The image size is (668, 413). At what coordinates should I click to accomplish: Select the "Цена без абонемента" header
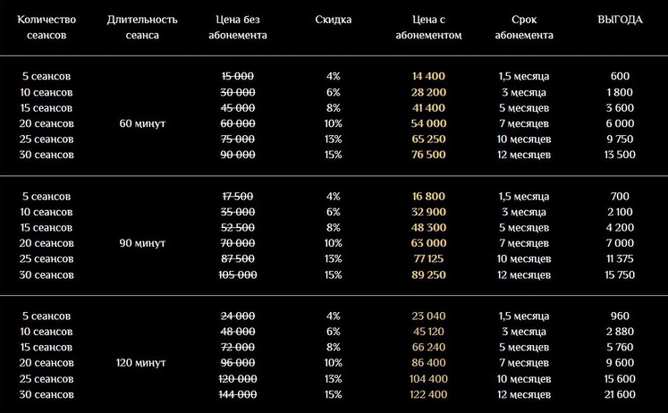pos(241,27)
